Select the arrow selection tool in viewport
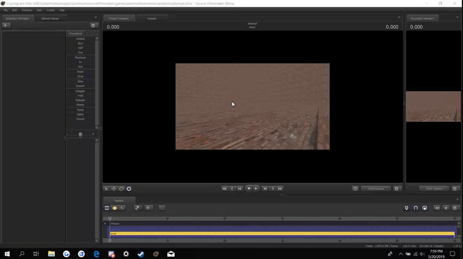The width and height of the screenshot is (463, 259). pos(106,189)
